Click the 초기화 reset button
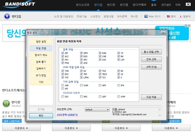The image size is (195, 136). [x=41, y=109]
